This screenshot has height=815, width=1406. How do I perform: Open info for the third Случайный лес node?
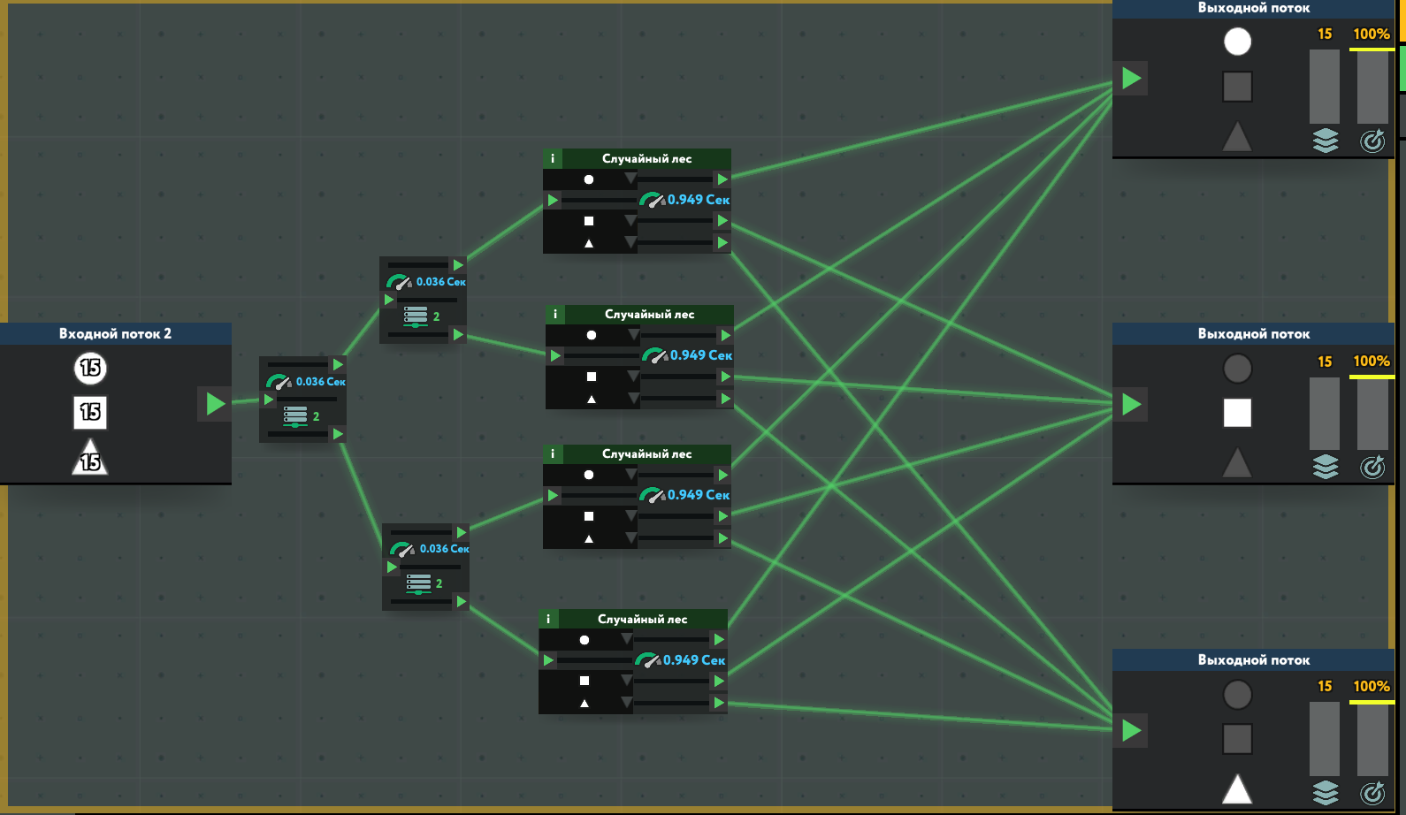(553, 453)
